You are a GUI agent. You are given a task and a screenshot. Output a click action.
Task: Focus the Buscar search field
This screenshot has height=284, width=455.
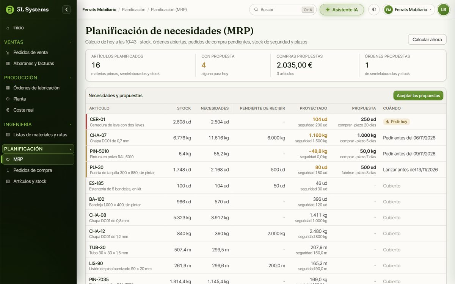(x=282, y=9)
